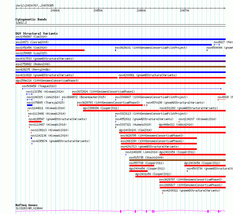Click the nsv1159989 (Lou2015) variant label
Viewport: 233px width, 214px height.
coord(31,53)
